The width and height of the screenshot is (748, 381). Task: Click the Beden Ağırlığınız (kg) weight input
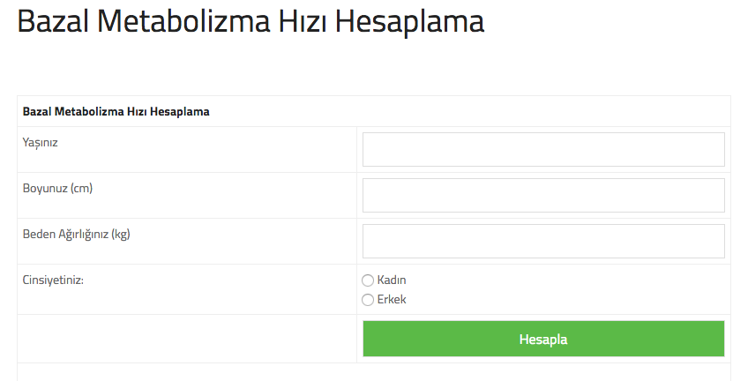click(x=543, y=242)
